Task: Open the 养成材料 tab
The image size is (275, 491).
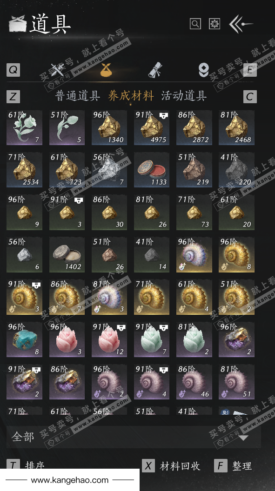Action: (x=131, y=96)
